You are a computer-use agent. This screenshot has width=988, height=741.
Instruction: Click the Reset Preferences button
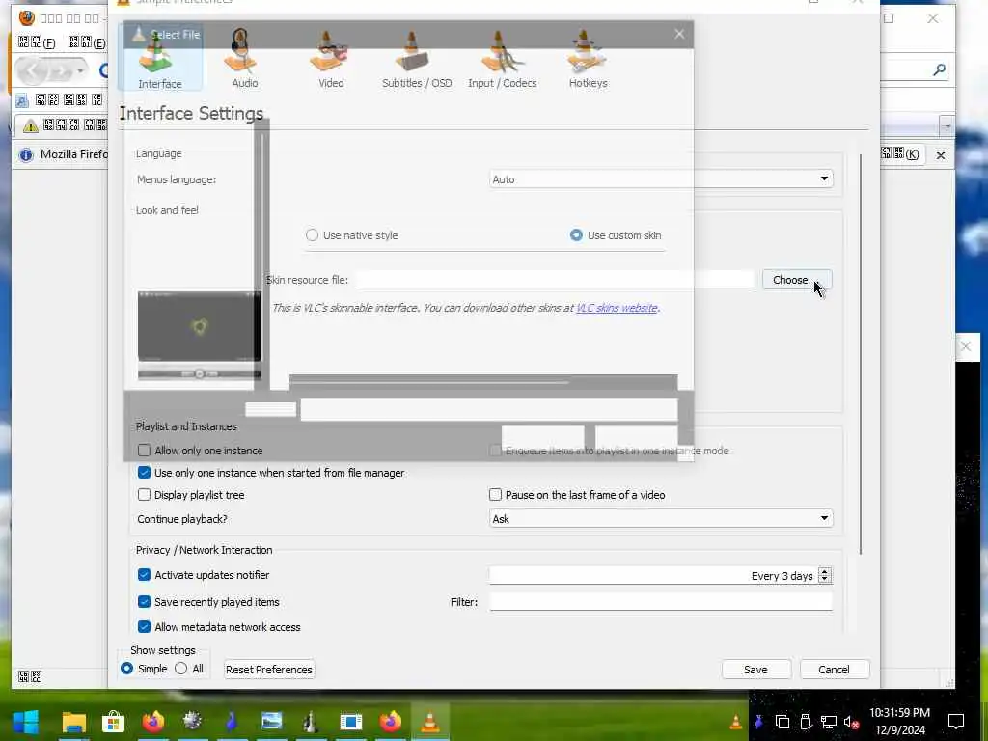click(x=269, y=670)
